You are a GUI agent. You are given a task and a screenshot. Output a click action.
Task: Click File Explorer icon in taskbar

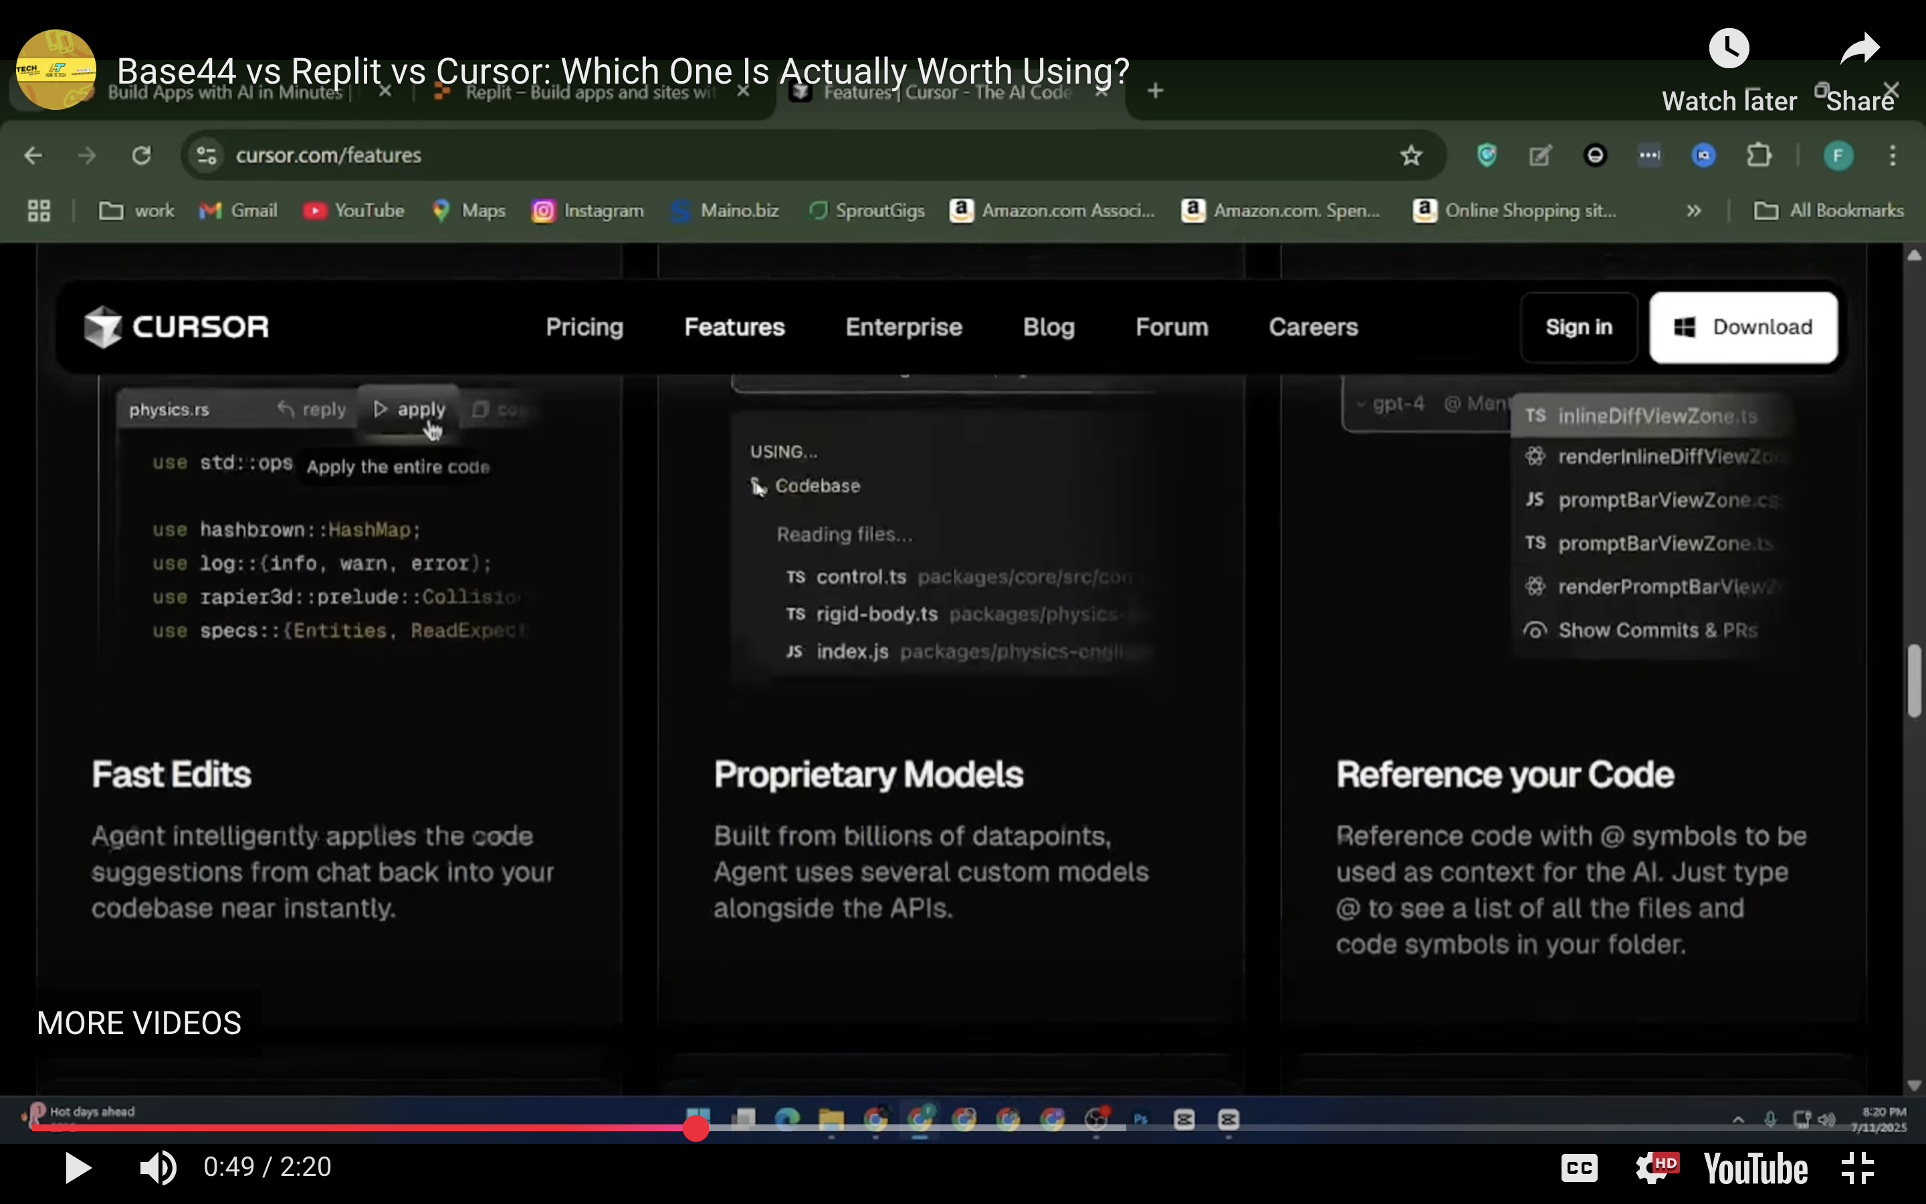click(x=830, y=1119)
